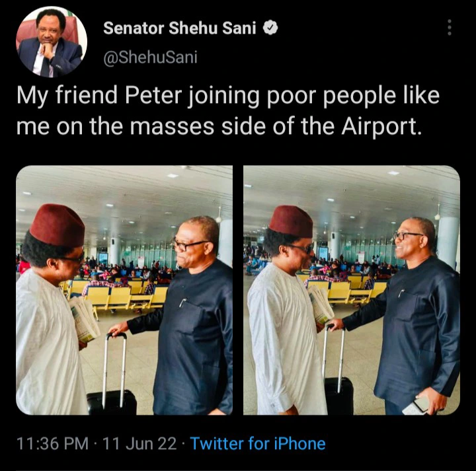
Task: Open the @ShehuSani handle
Action: pyautogui.click(x=150, y=57)
